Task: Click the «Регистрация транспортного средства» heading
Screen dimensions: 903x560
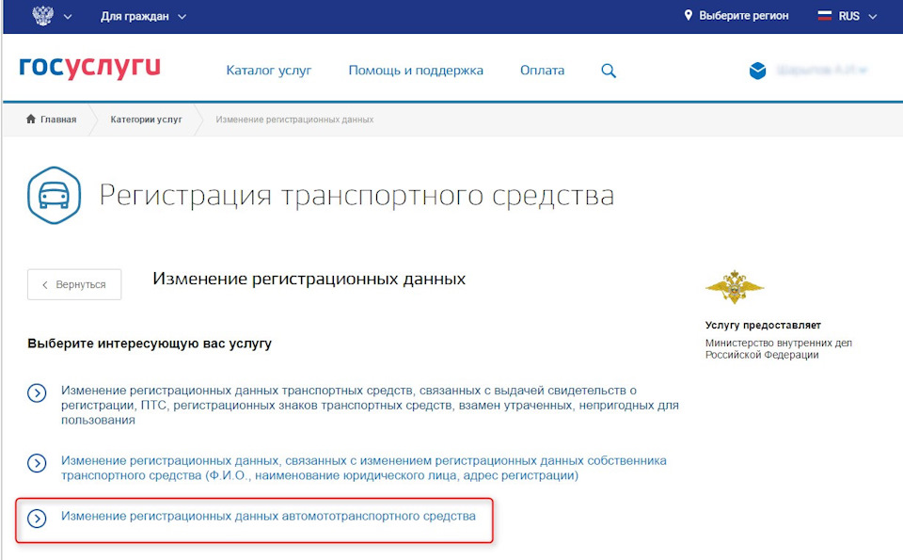Action: [x=356, y=196]
